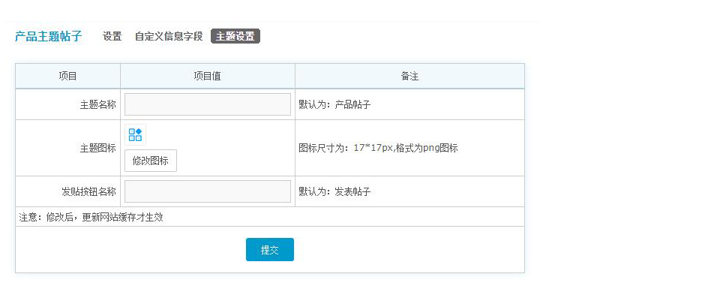Click the 默认为:发表帖子 remark text
Viewport: 720px width, 301px height.
click(x=334, y=191)
